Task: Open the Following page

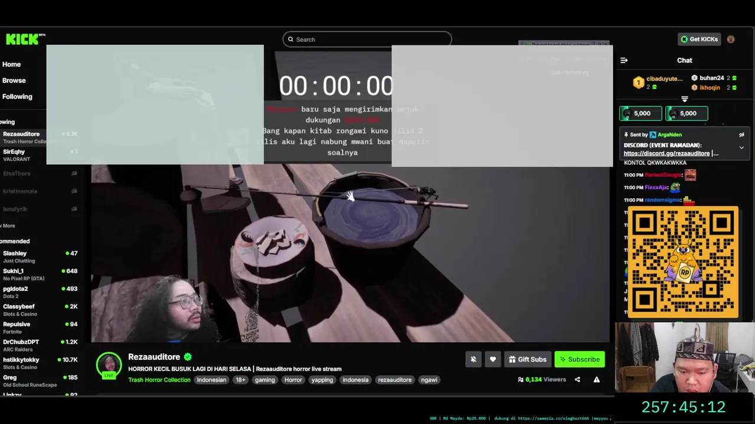Action: click(x=17, y=97)
